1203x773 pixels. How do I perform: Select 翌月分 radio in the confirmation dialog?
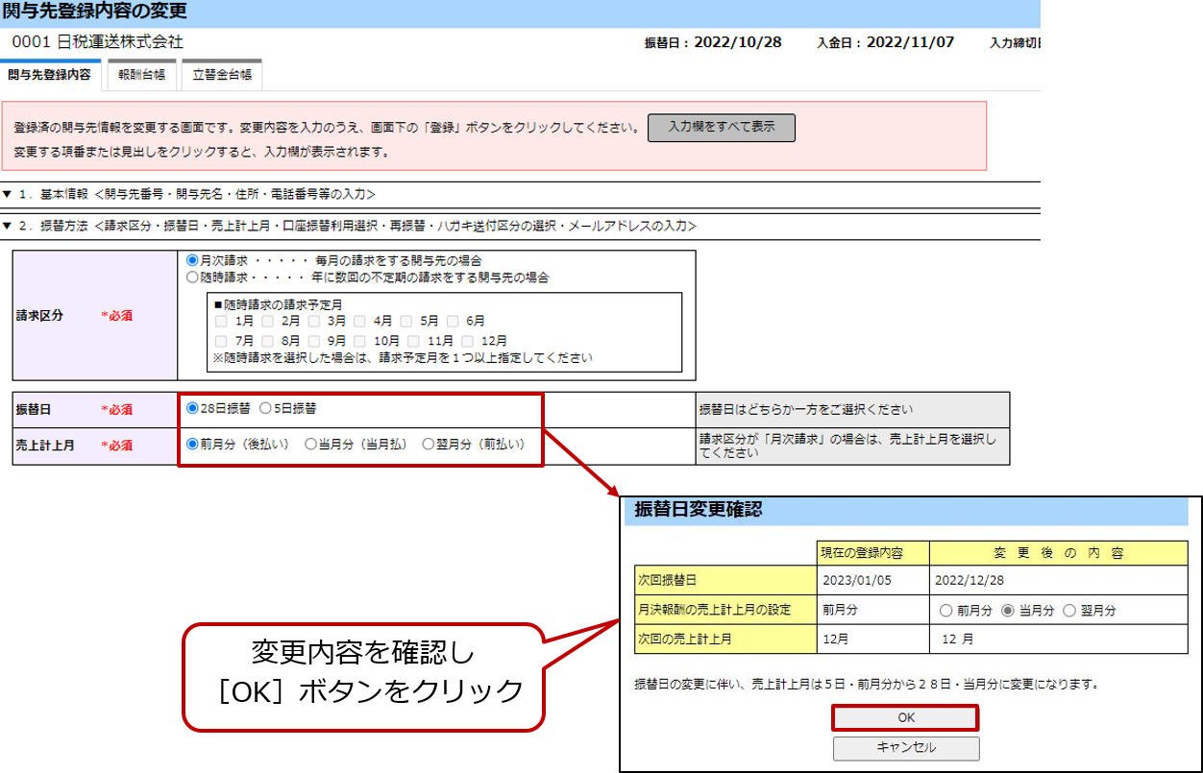click(1069, 611)
